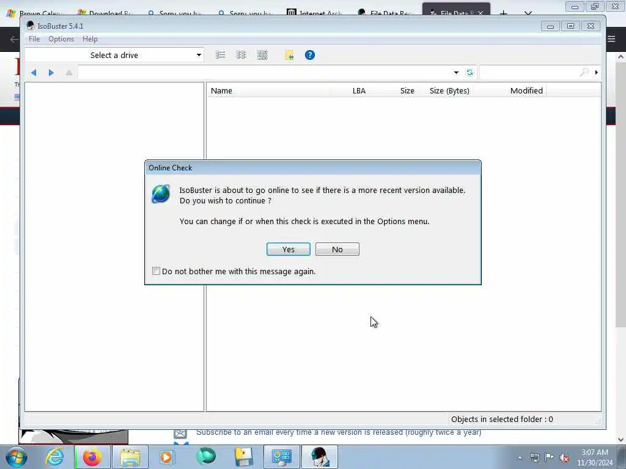Tick 'Do not bother me' checkbox
The image size is (626, 469).
(x=156, y=271)
